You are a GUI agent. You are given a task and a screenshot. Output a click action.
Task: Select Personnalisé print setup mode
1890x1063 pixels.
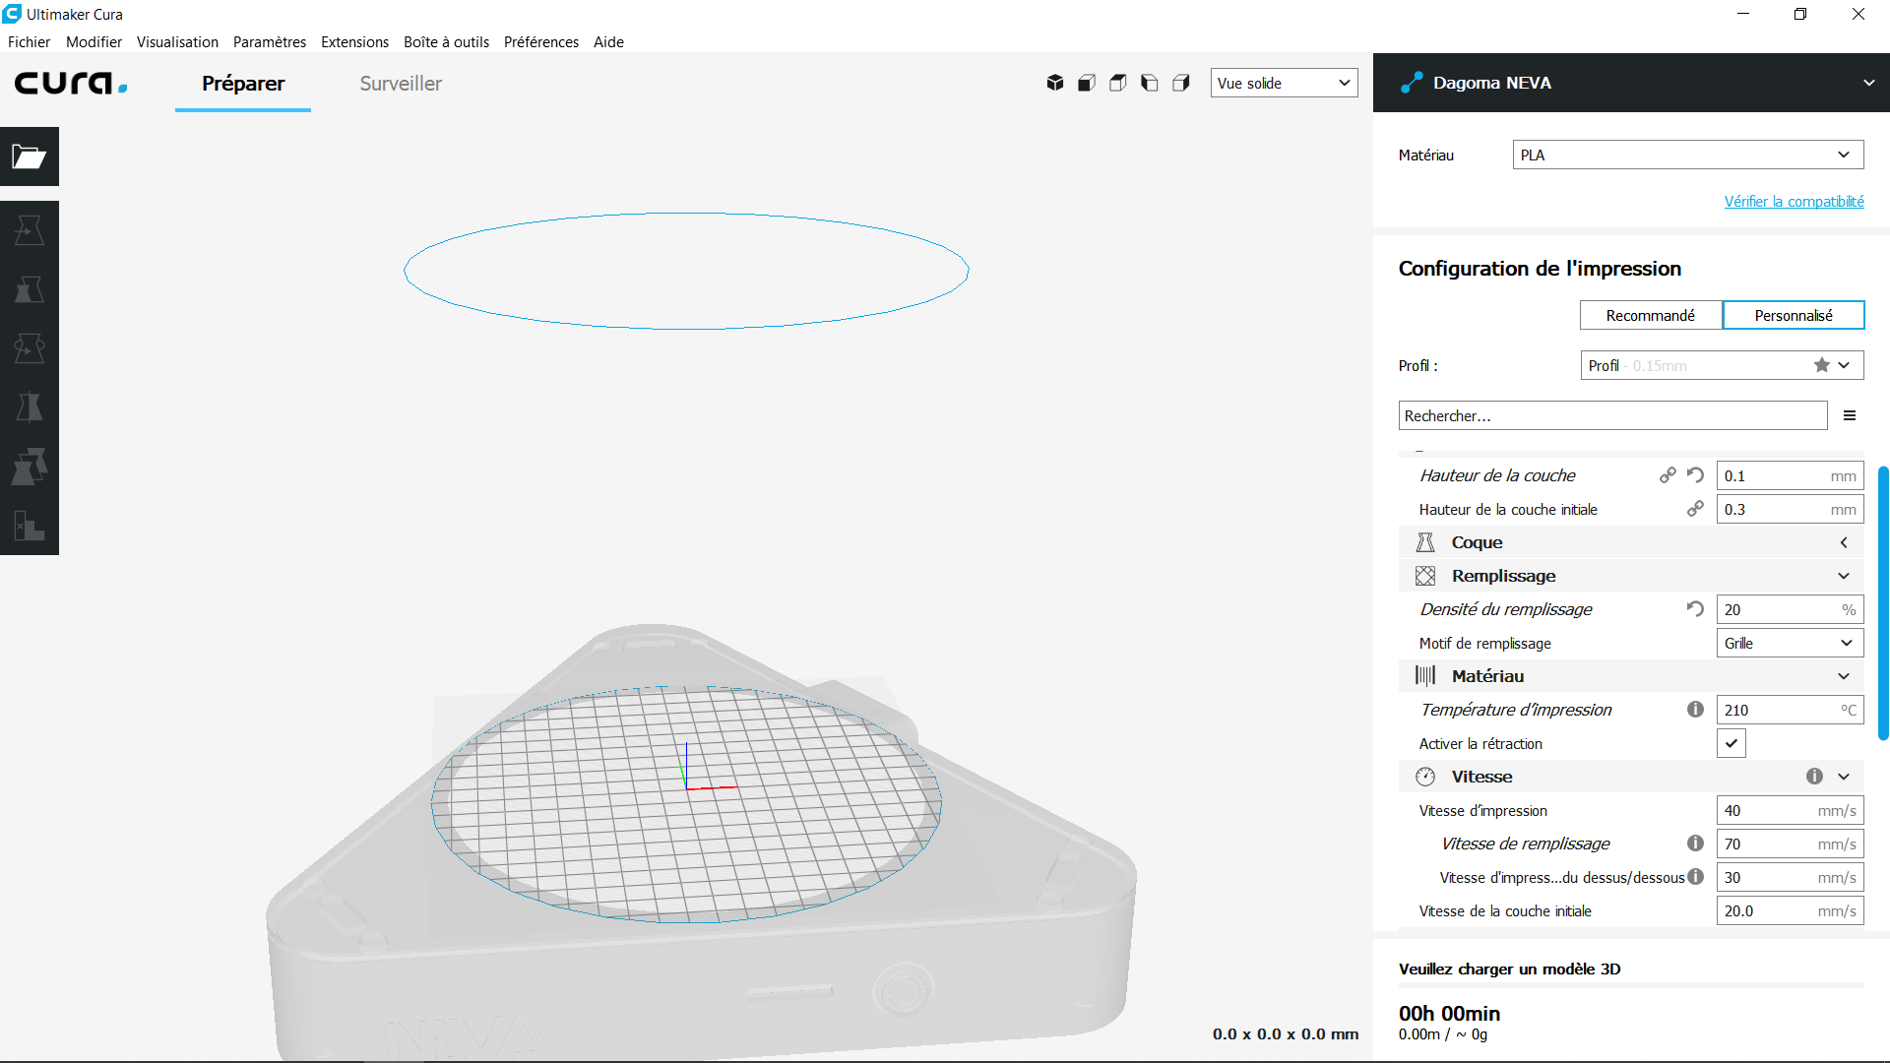(x=1794, y=315)
